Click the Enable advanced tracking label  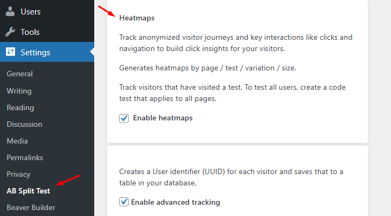point(176,203)
